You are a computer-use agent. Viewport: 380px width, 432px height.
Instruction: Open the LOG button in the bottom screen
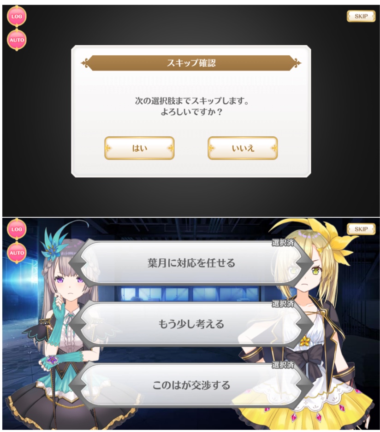17,229
